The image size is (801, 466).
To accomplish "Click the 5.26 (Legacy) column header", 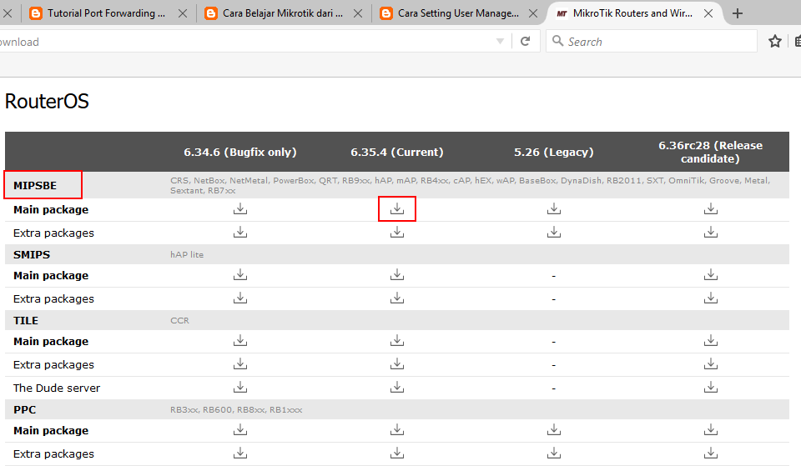I will point(554,152).
